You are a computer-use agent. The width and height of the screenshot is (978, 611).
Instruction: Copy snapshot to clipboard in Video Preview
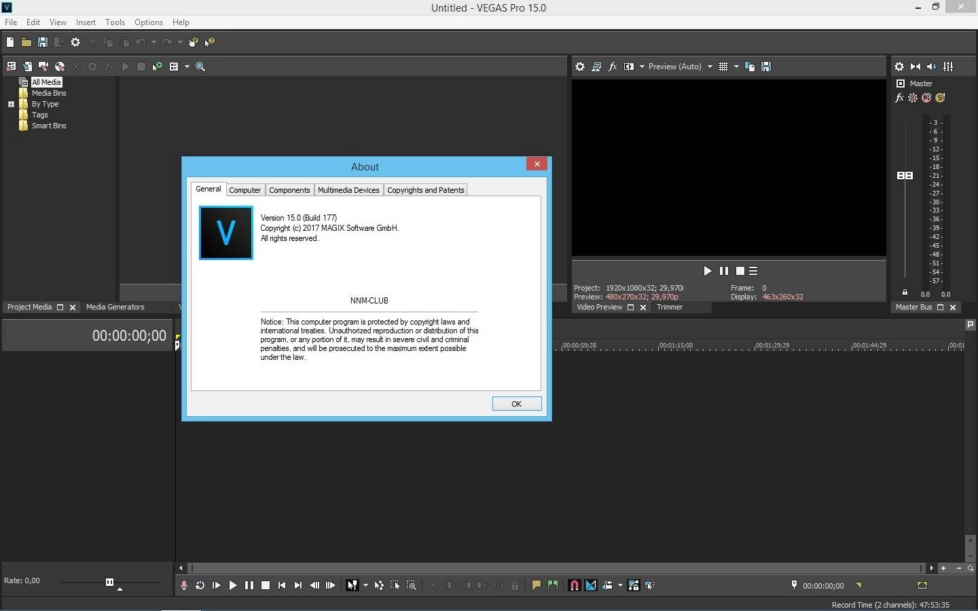click(750, 67)
